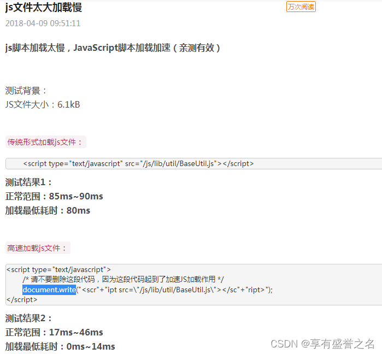Click the closing '</script>' line in second code block
This screenshot has height=354, width=382.
click(22, 300)
